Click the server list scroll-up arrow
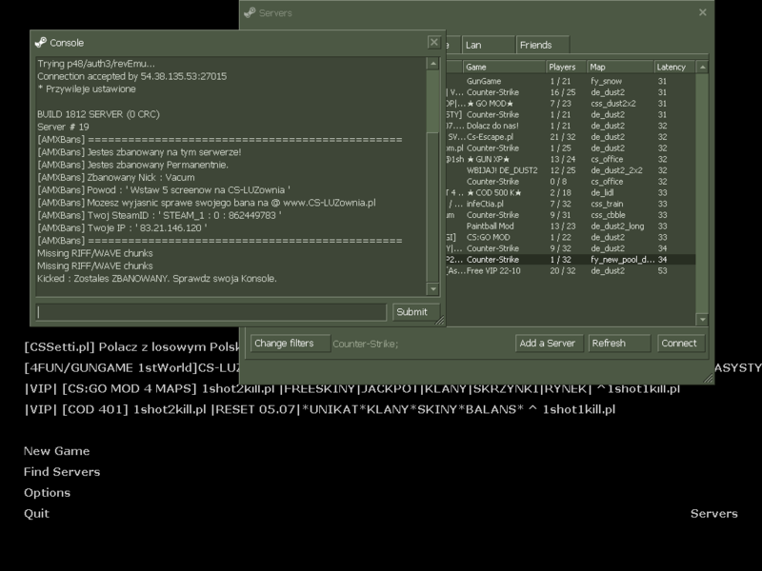 point(702,68)
